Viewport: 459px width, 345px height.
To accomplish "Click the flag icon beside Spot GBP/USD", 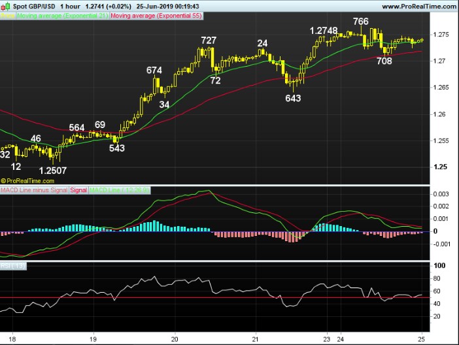I will [5, 6].
